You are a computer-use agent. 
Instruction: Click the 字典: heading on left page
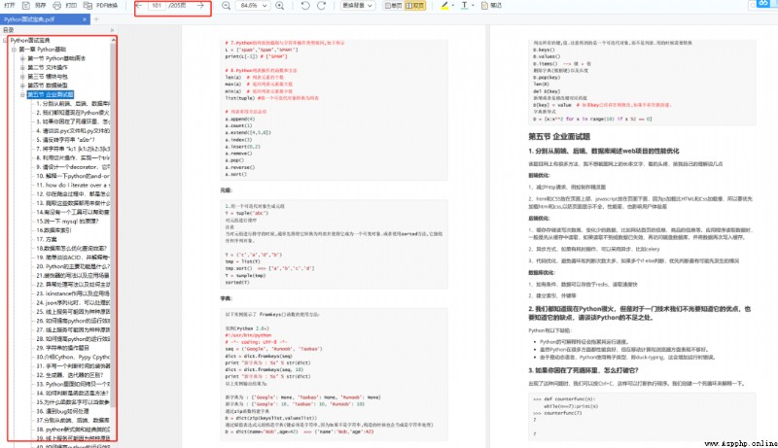coord(226,299)
